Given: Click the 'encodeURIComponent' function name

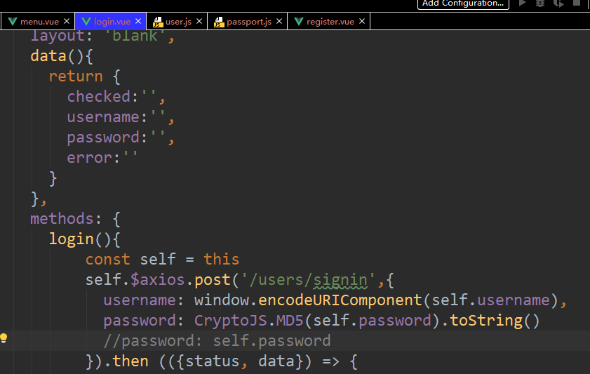Looking at the screenshot, I should click(340, 300).
